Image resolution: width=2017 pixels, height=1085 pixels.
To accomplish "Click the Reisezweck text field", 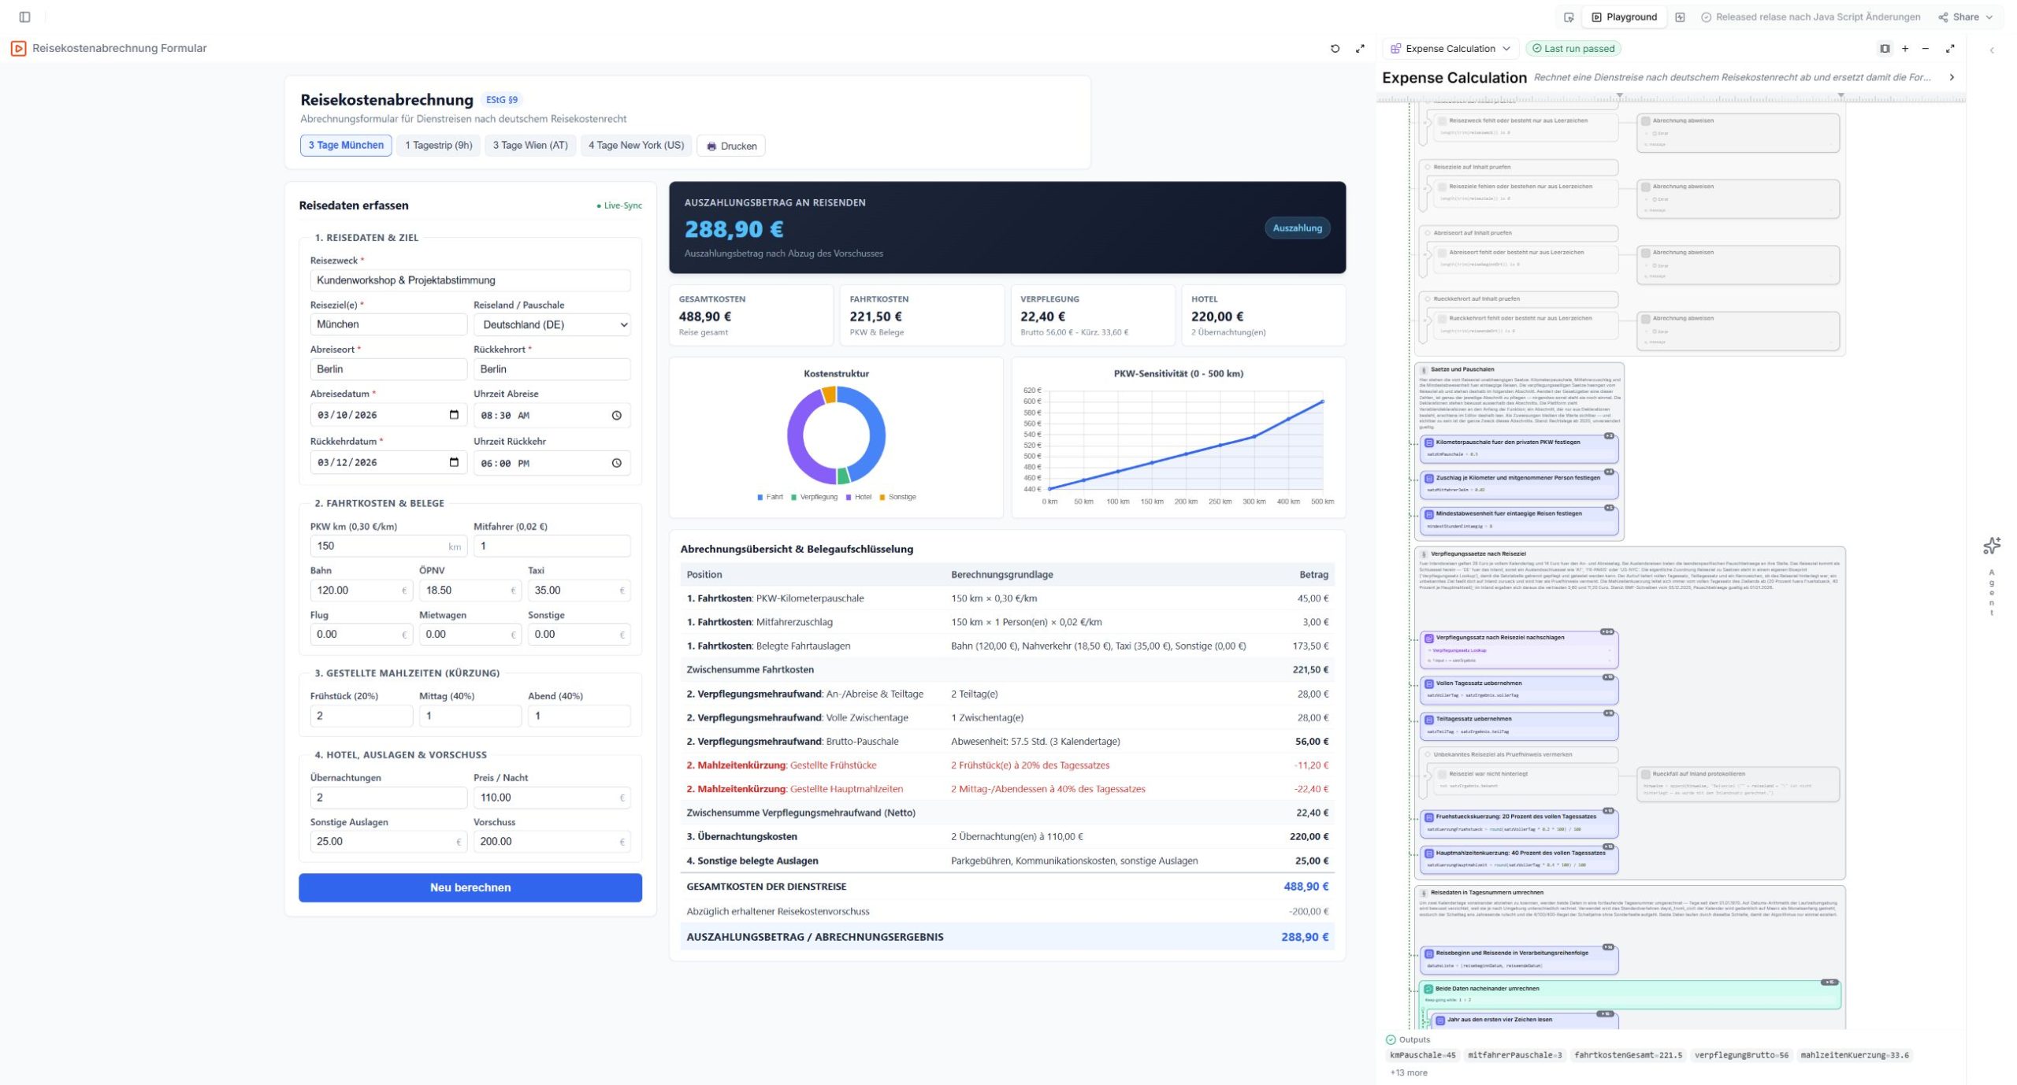I will 470,280.
